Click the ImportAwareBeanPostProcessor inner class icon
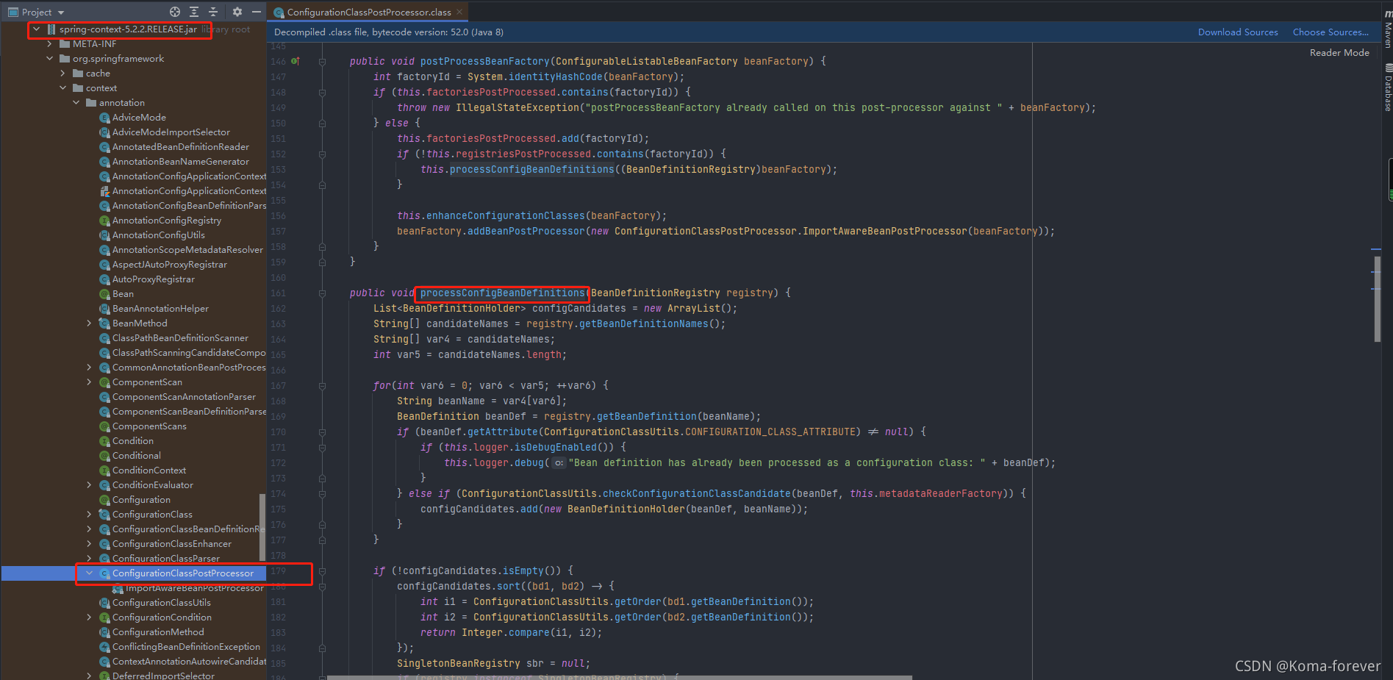1393x680 pixels. 118,588
